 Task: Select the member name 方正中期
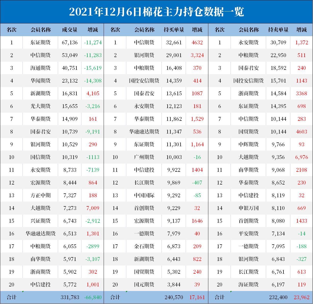(40, 195)
